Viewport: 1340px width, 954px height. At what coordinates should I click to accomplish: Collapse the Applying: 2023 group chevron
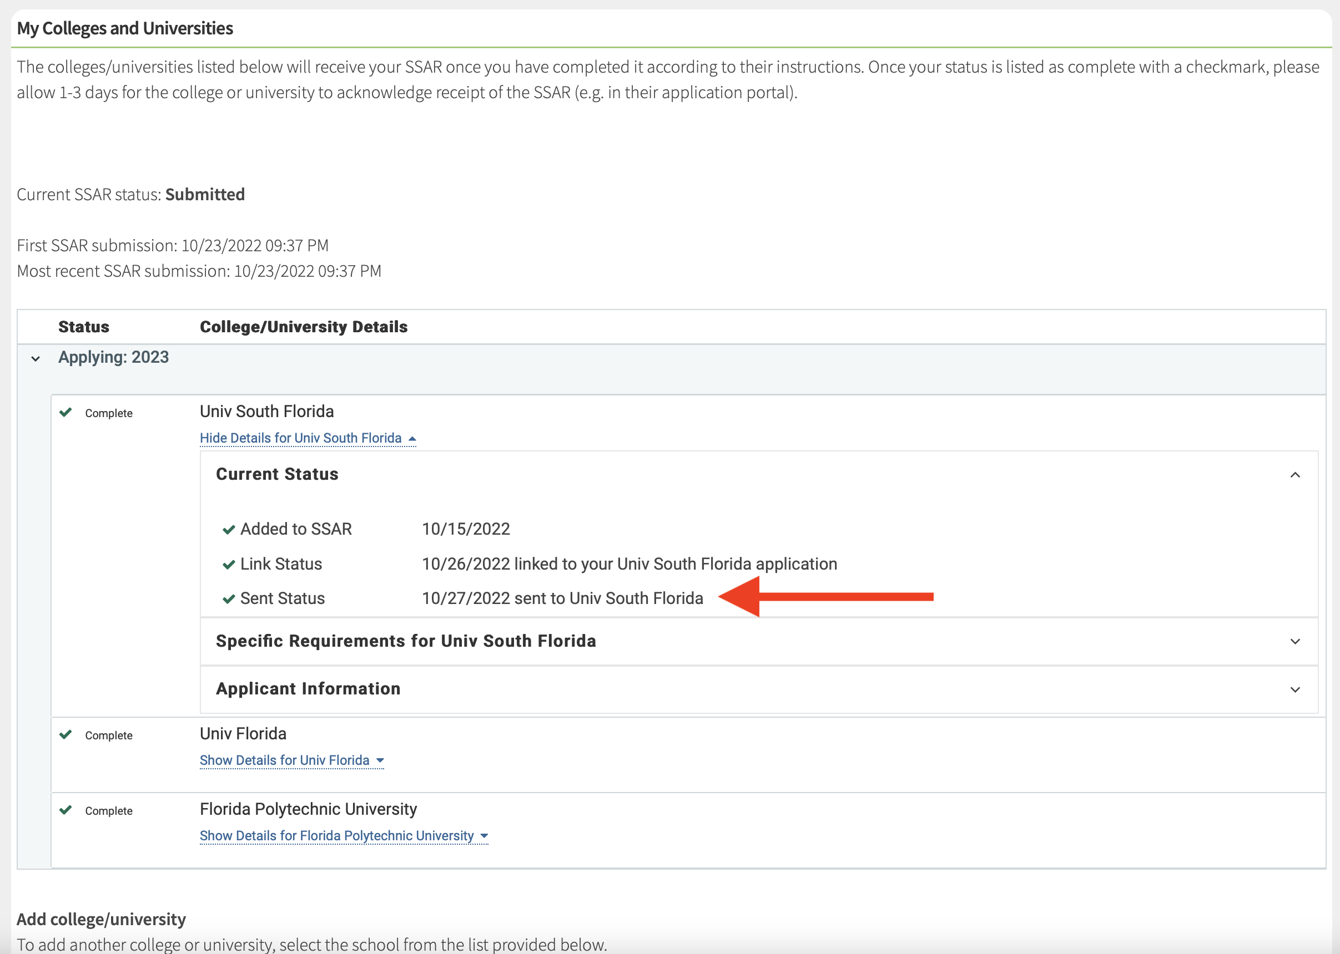pos(36,358)
